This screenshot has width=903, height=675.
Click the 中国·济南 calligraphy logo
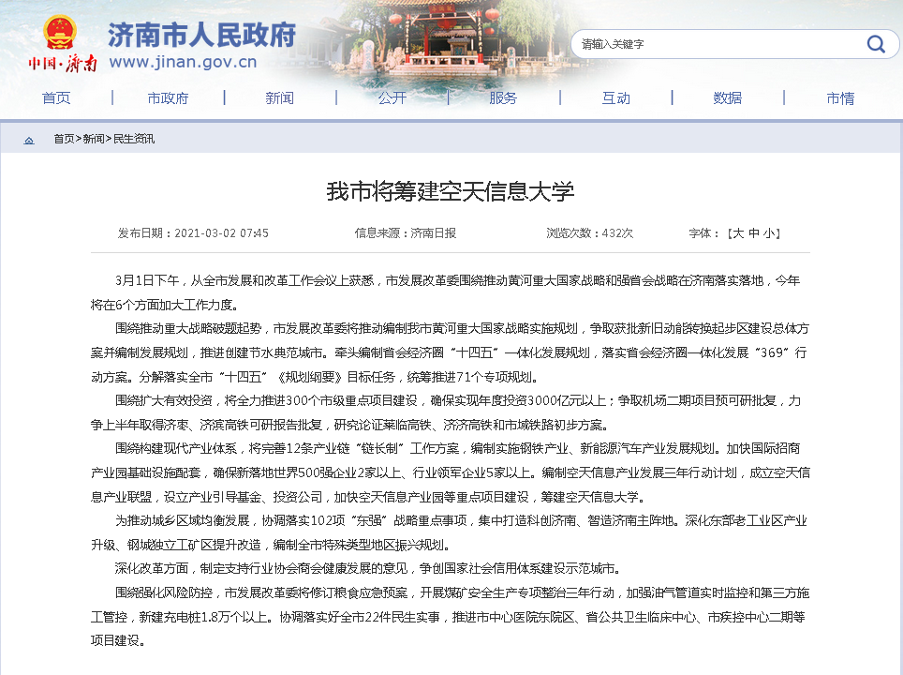62,64
